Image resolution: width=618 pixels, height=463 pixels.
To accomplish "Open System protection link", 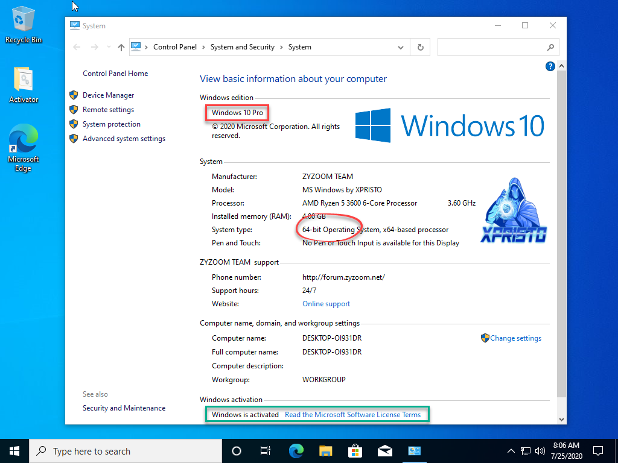I will click(x=112, y=124).
